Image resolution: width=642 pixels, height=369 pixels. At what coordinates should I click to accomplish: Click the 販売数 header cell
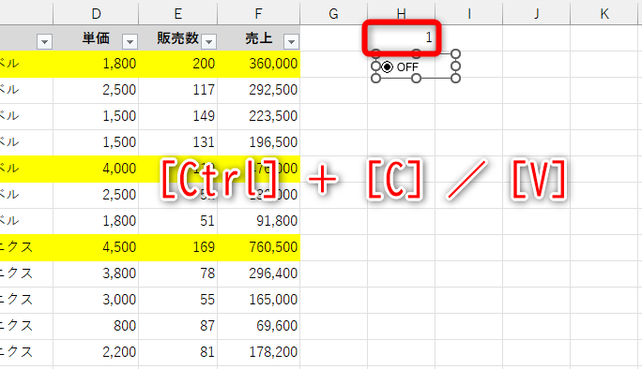click(x=178, y=38)
